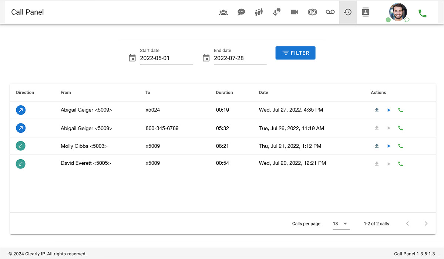Download recording of call to x5024
444x259 pixels.
(377, 110)
